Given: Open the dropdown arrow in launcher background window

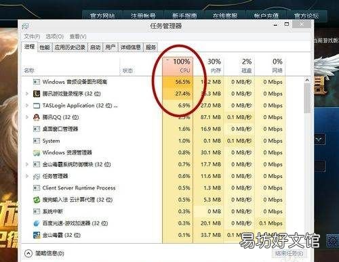Looking at the screenshot, I should coord(319,139).
